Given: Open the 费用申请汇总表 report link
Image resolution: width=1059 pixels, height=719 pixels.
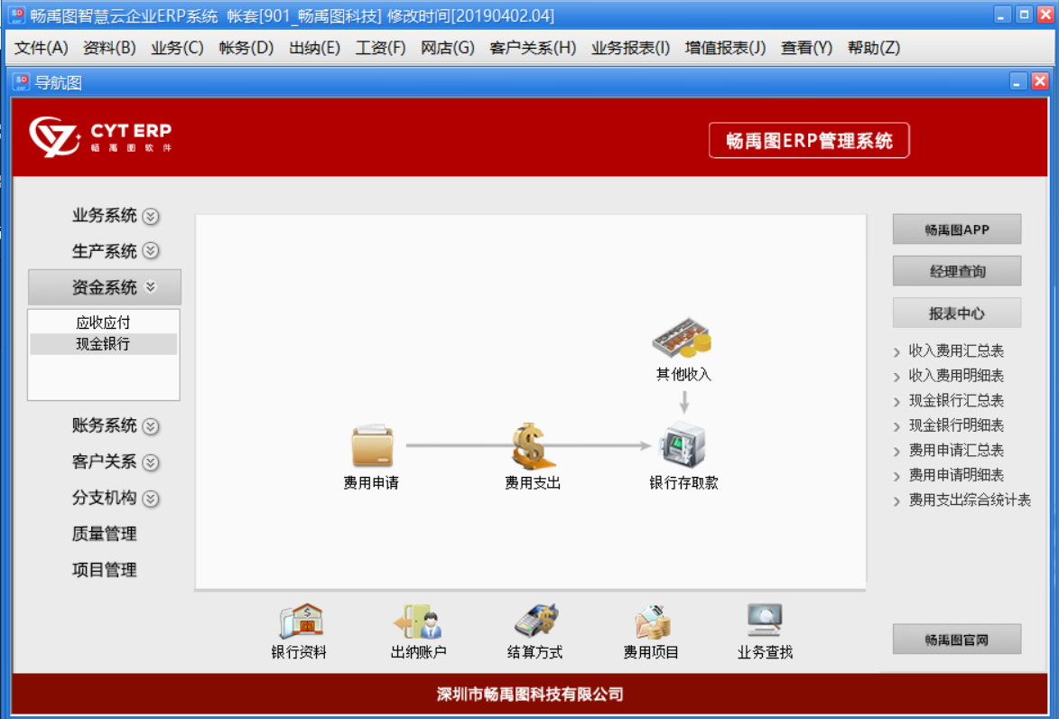Looking at the screenshot, I should (x=956, y=450).
